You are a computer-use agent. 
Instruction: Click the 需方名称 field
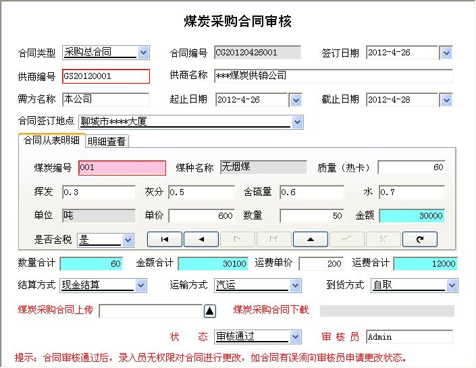click(105, 99)
